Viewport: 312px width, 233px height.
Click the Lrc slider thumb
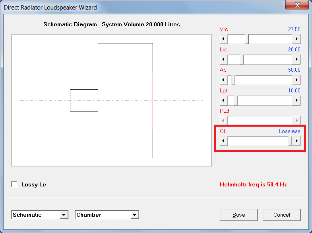pos(242,59)
